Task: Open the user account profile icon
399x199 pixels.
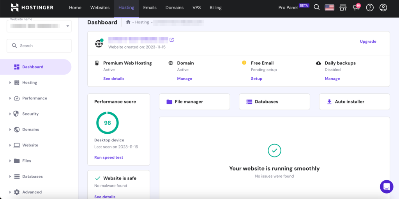Action: pyautogui.click(x=383, y=7)
